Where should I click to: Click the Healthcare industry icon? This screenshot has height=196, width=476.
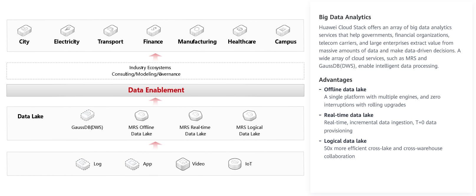coord(240,30)
